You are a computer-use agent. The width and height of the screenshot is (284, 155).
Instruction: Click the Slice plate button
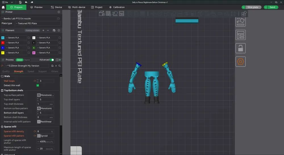point(253,7)
